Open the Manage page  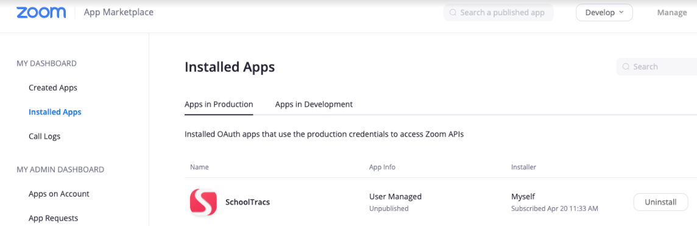point(671,12)
